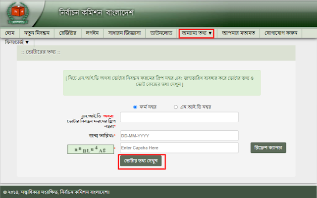Open সাধারন জিজ্ঞাসা menu item

124,33
